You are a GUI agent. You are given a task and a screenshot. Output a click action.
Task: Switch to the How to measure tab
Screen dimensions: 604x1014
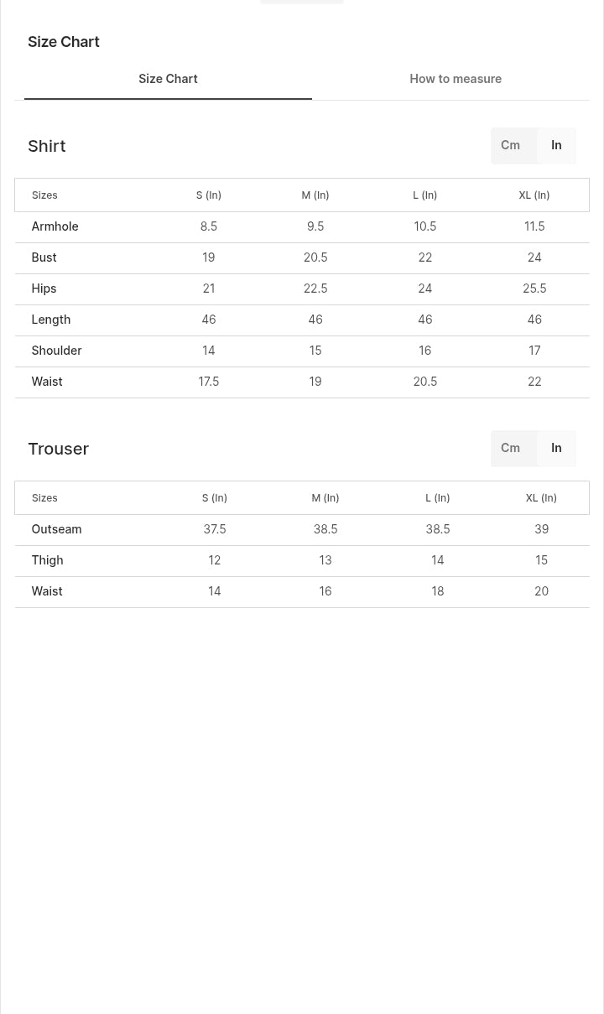tap(456, 79)
